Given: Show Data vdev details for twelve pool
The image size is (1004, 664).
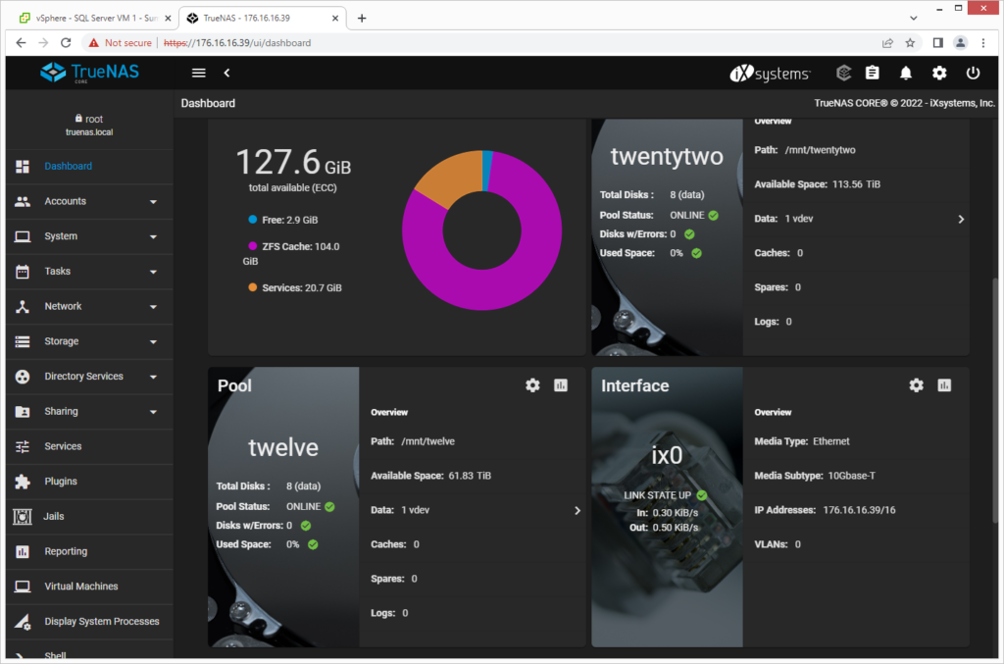Looking at the screenshot, I should tap(577, 510).
